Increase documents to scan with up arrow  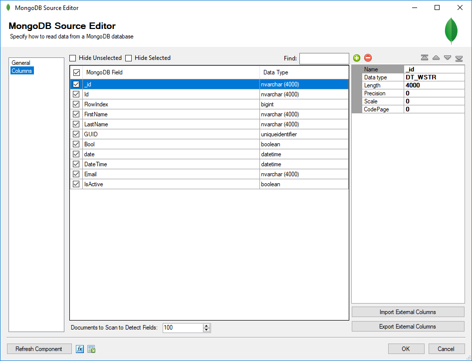(x=207, y=326)
